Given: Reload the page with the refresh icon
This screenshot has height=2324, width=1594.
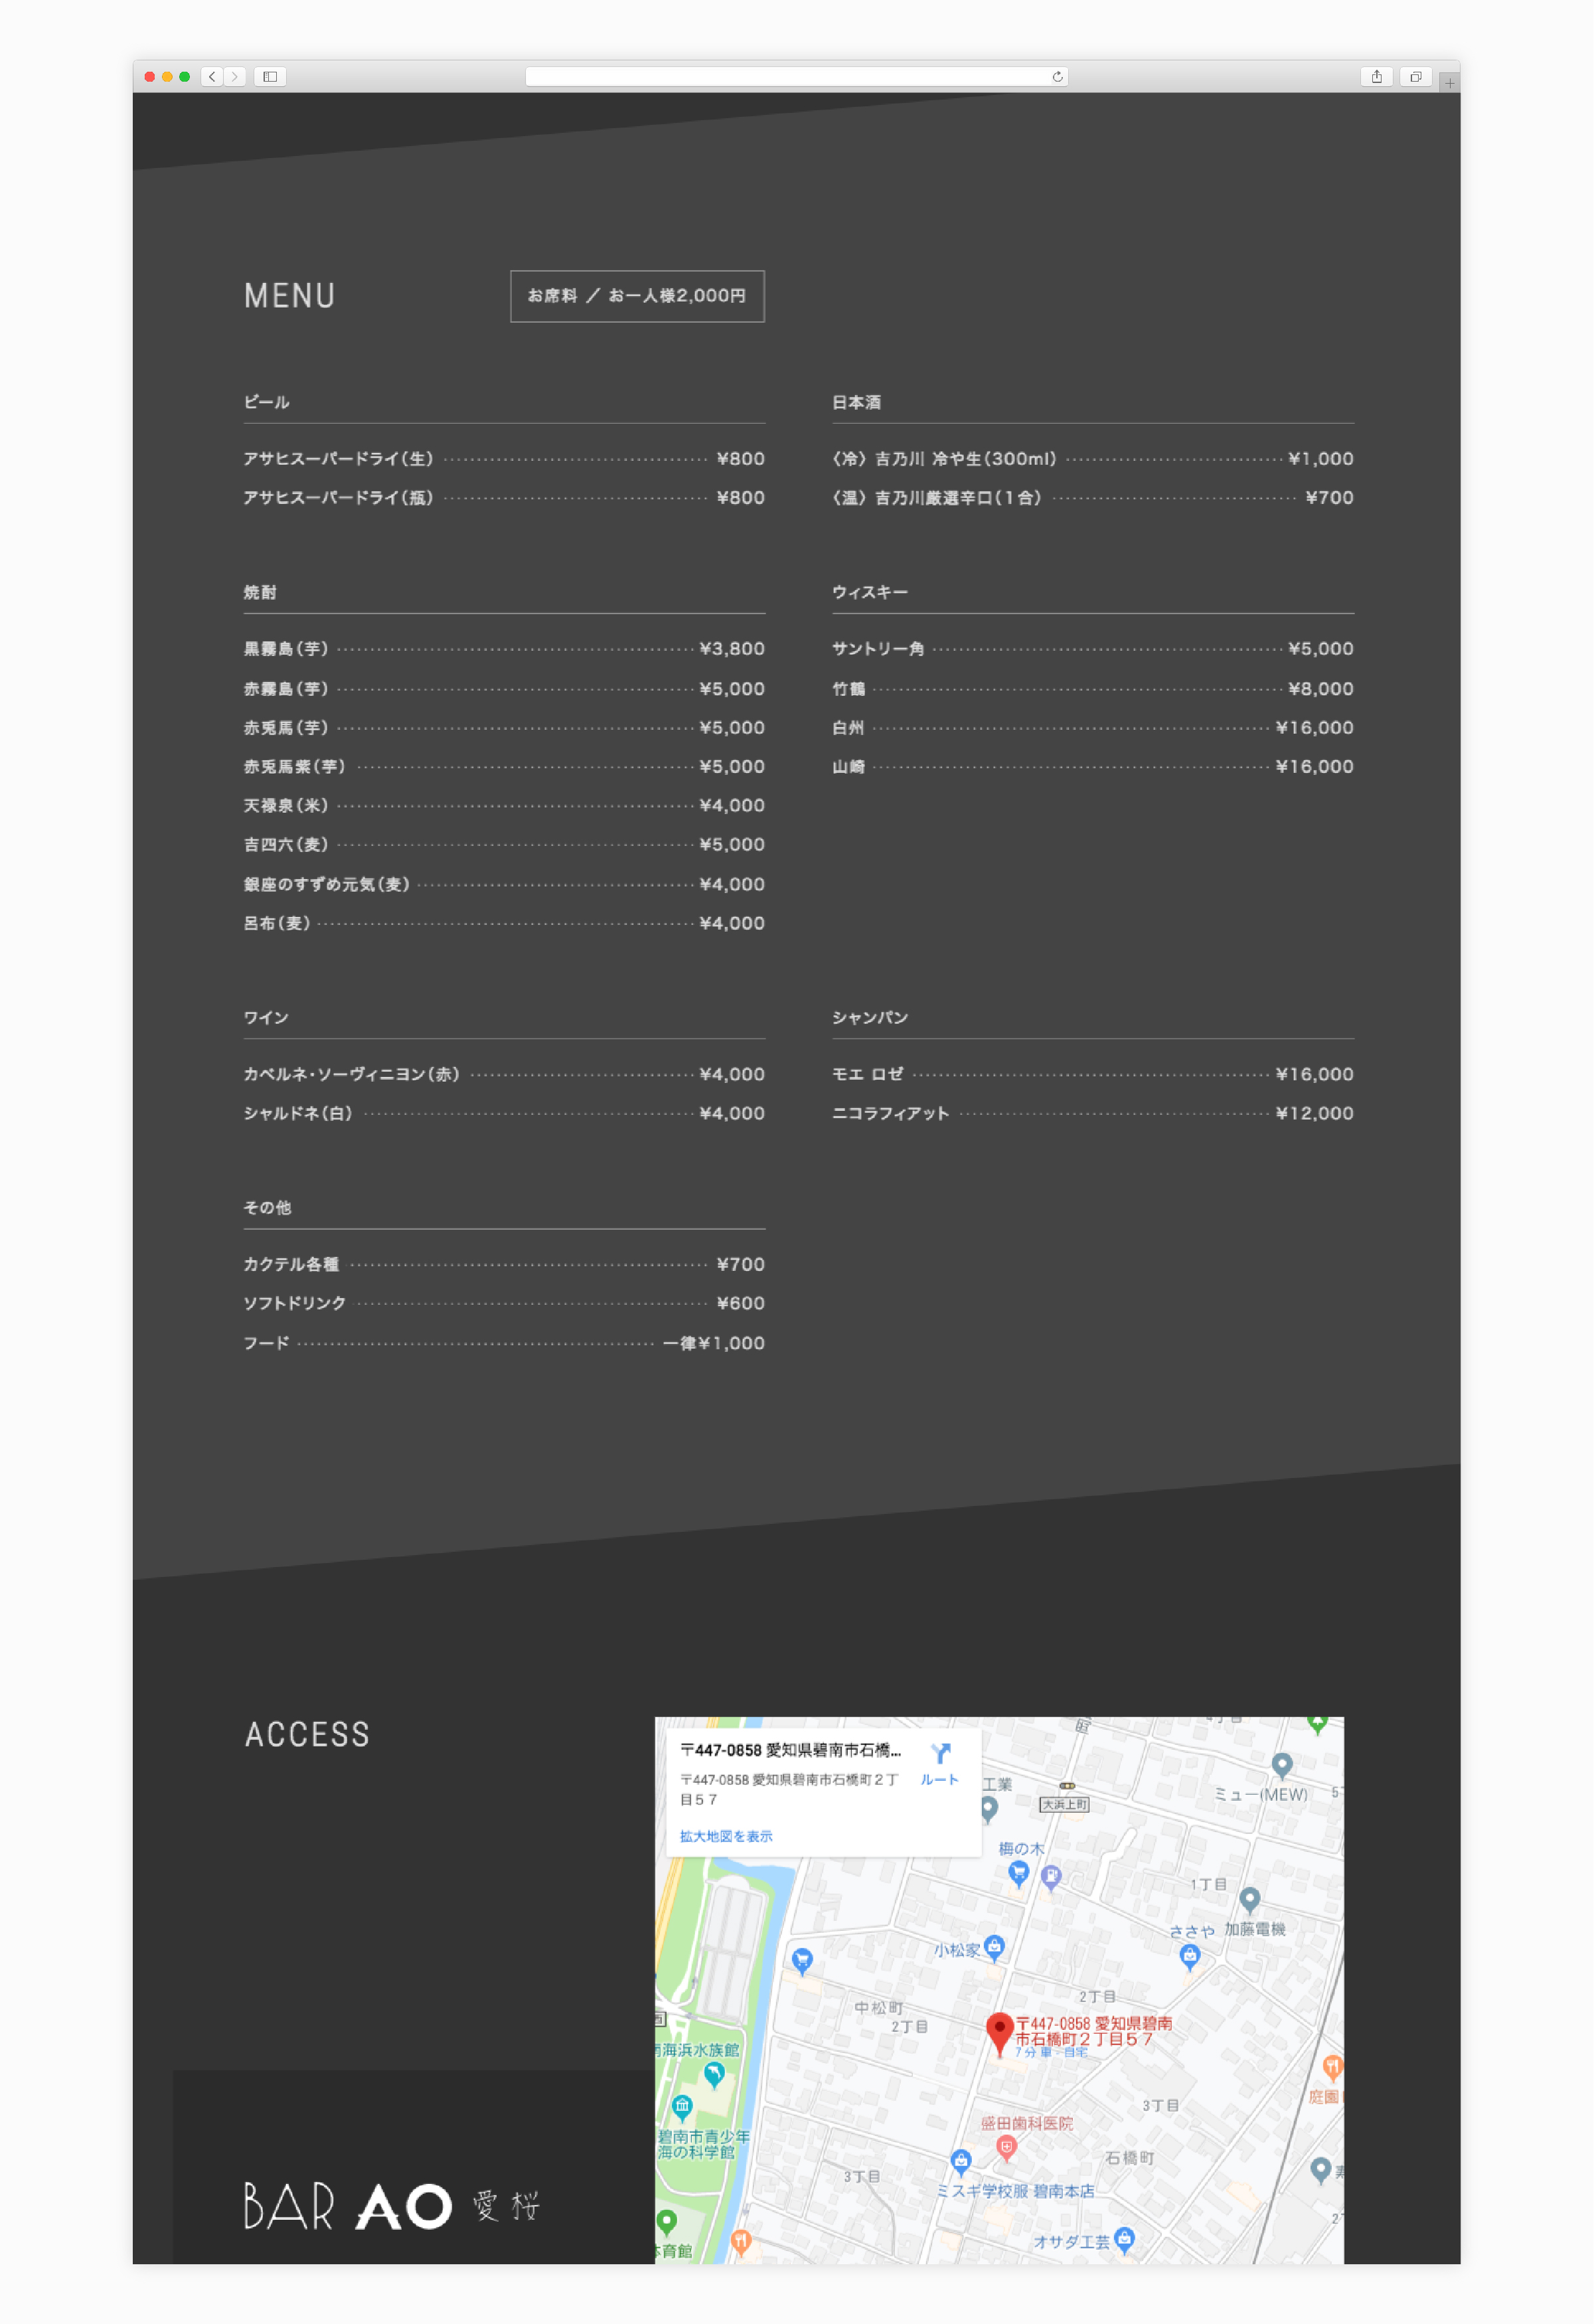Looking at the screenshot, I should click(1057, 77).
